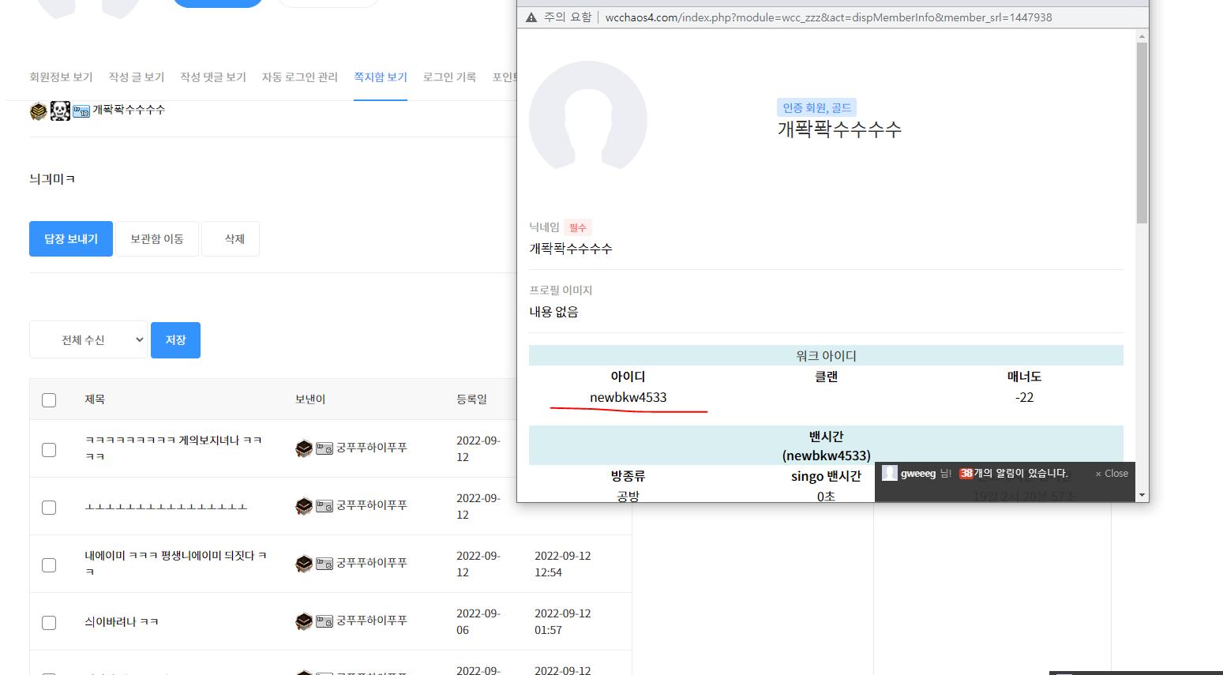Click sender 궁푸푸하이푸푸 in '게의보지녀나' row
1223x675 pixels.
[372, 448]
